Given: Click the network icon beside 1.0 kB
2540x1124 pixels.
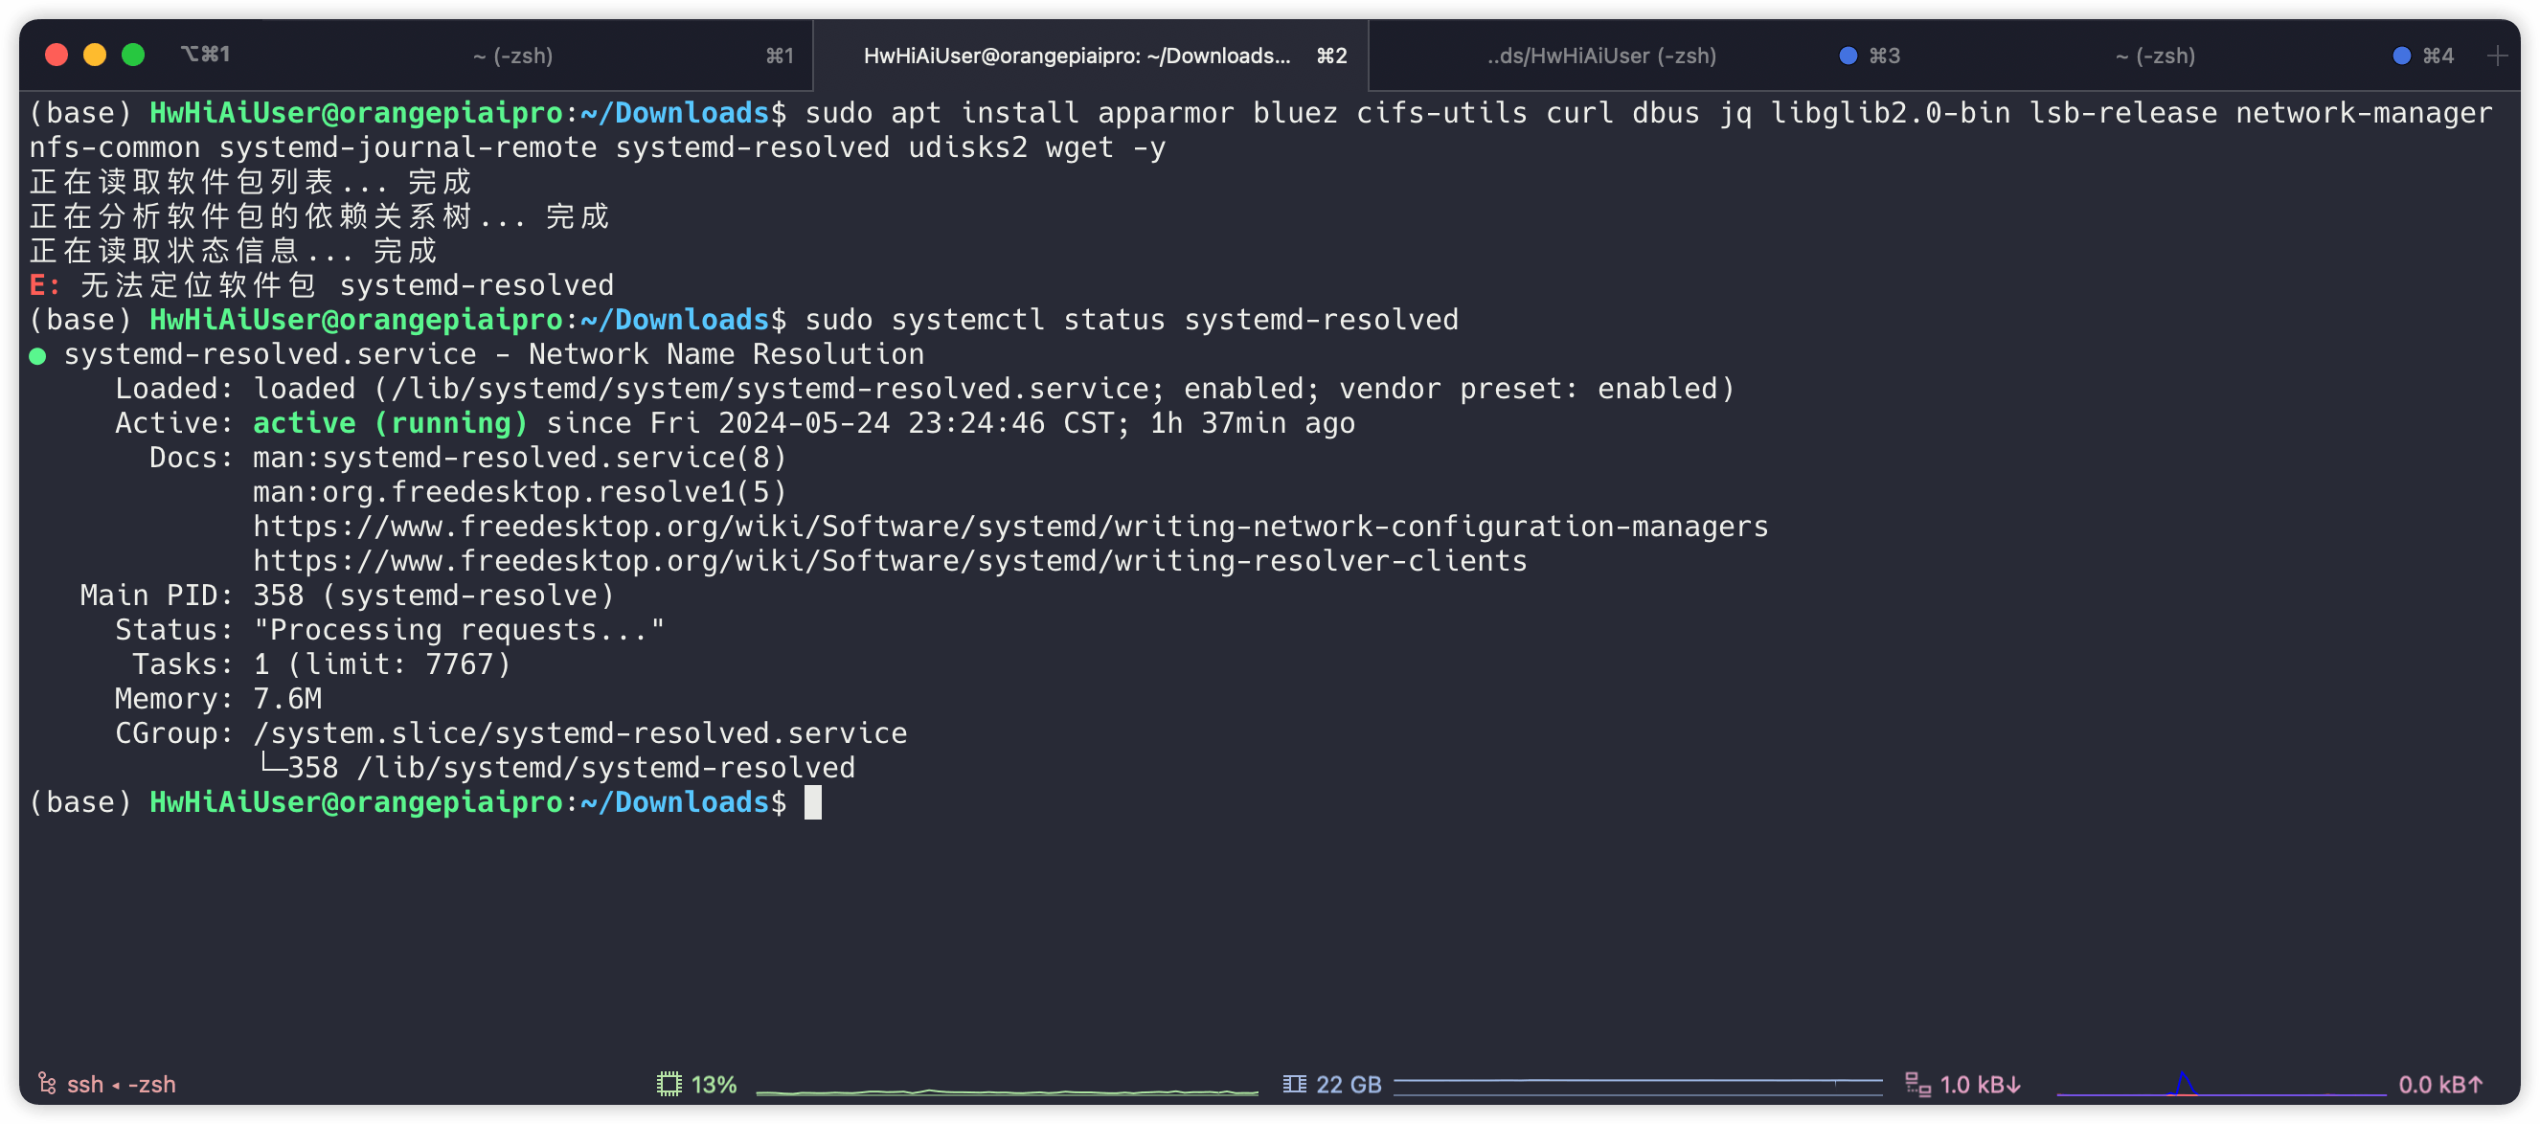Looking at the screenshot, I should (1916, 1085).
